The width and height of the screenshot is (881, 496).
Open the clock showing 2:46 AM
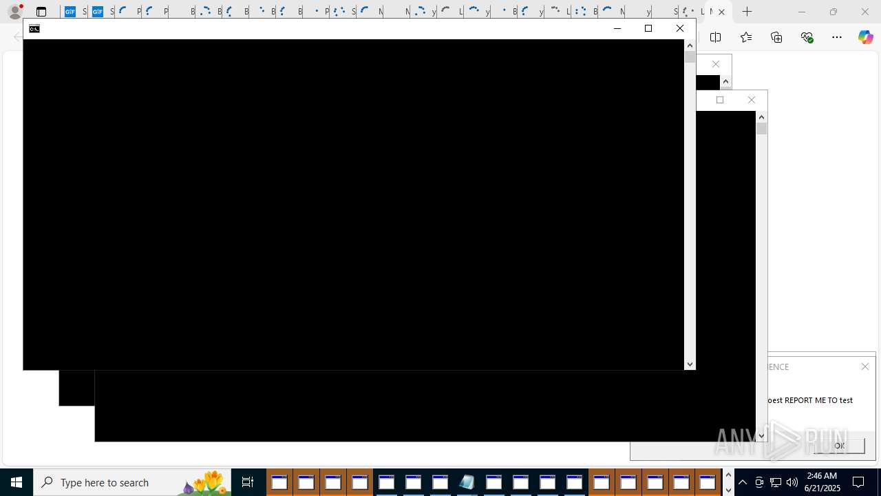(x=822, y=482)
